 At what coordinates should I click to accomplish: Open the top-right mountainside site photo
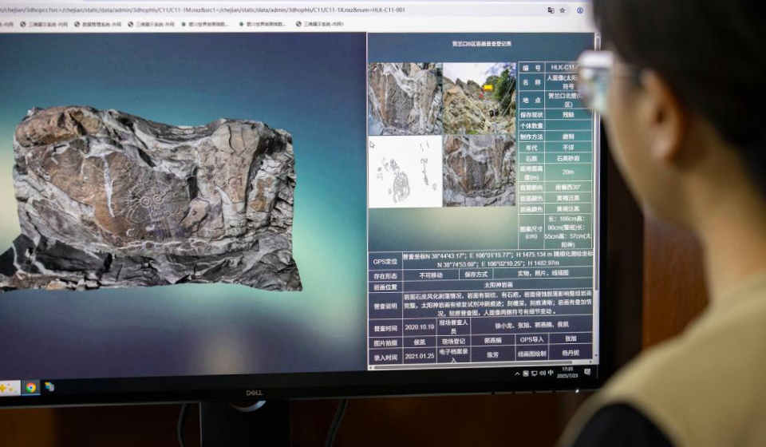[x=479, y=98]
